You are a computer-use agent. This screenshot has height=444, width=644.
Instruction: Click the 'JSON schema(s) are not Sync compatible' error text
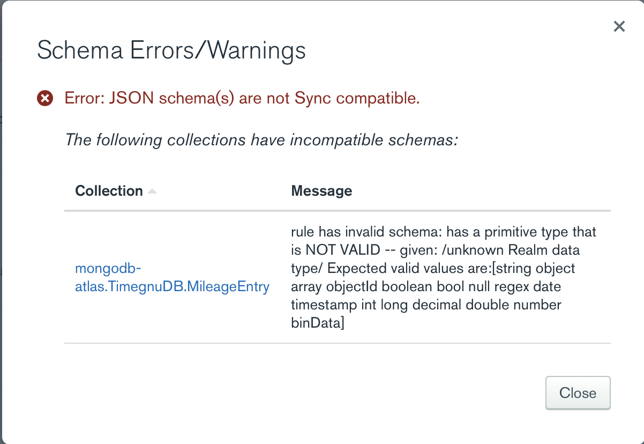point(264,98)
